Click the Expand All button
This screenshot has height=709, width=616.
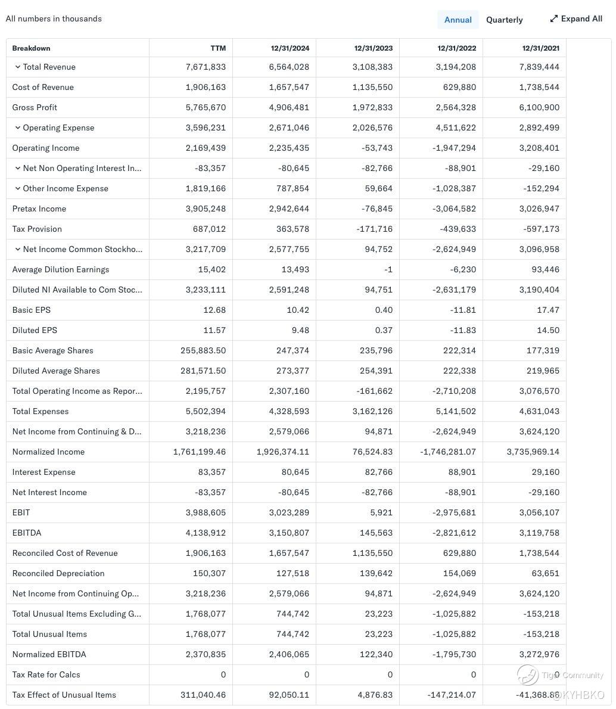click(x=576, y=18)
